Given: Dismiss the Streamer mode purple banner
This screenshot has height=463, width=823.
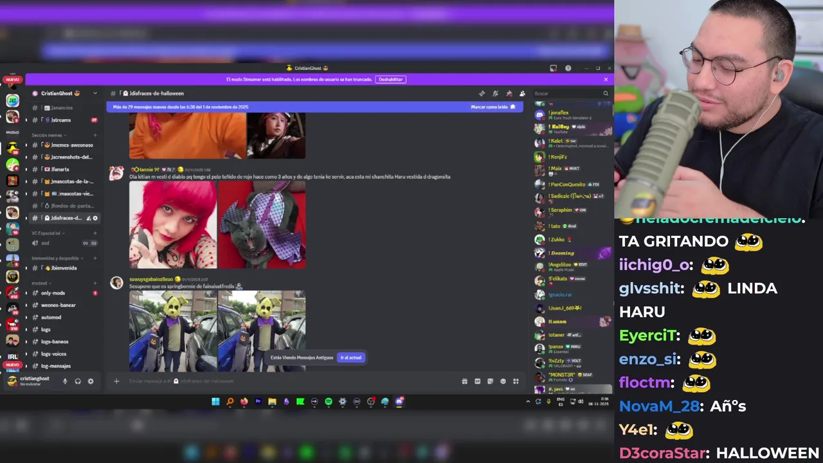Looking at the screenshot, I should click(x=606, y=79).
